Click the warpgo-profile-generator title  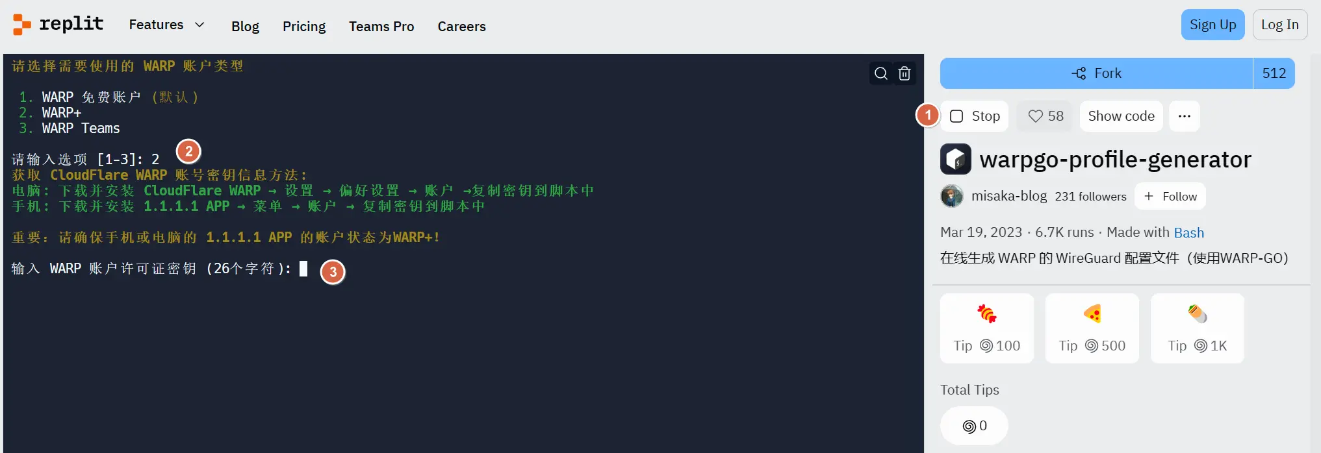tap(1115, 159)
